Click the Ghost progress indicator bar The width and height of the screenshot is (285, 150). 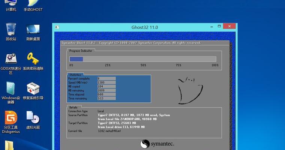coord(143,59)
